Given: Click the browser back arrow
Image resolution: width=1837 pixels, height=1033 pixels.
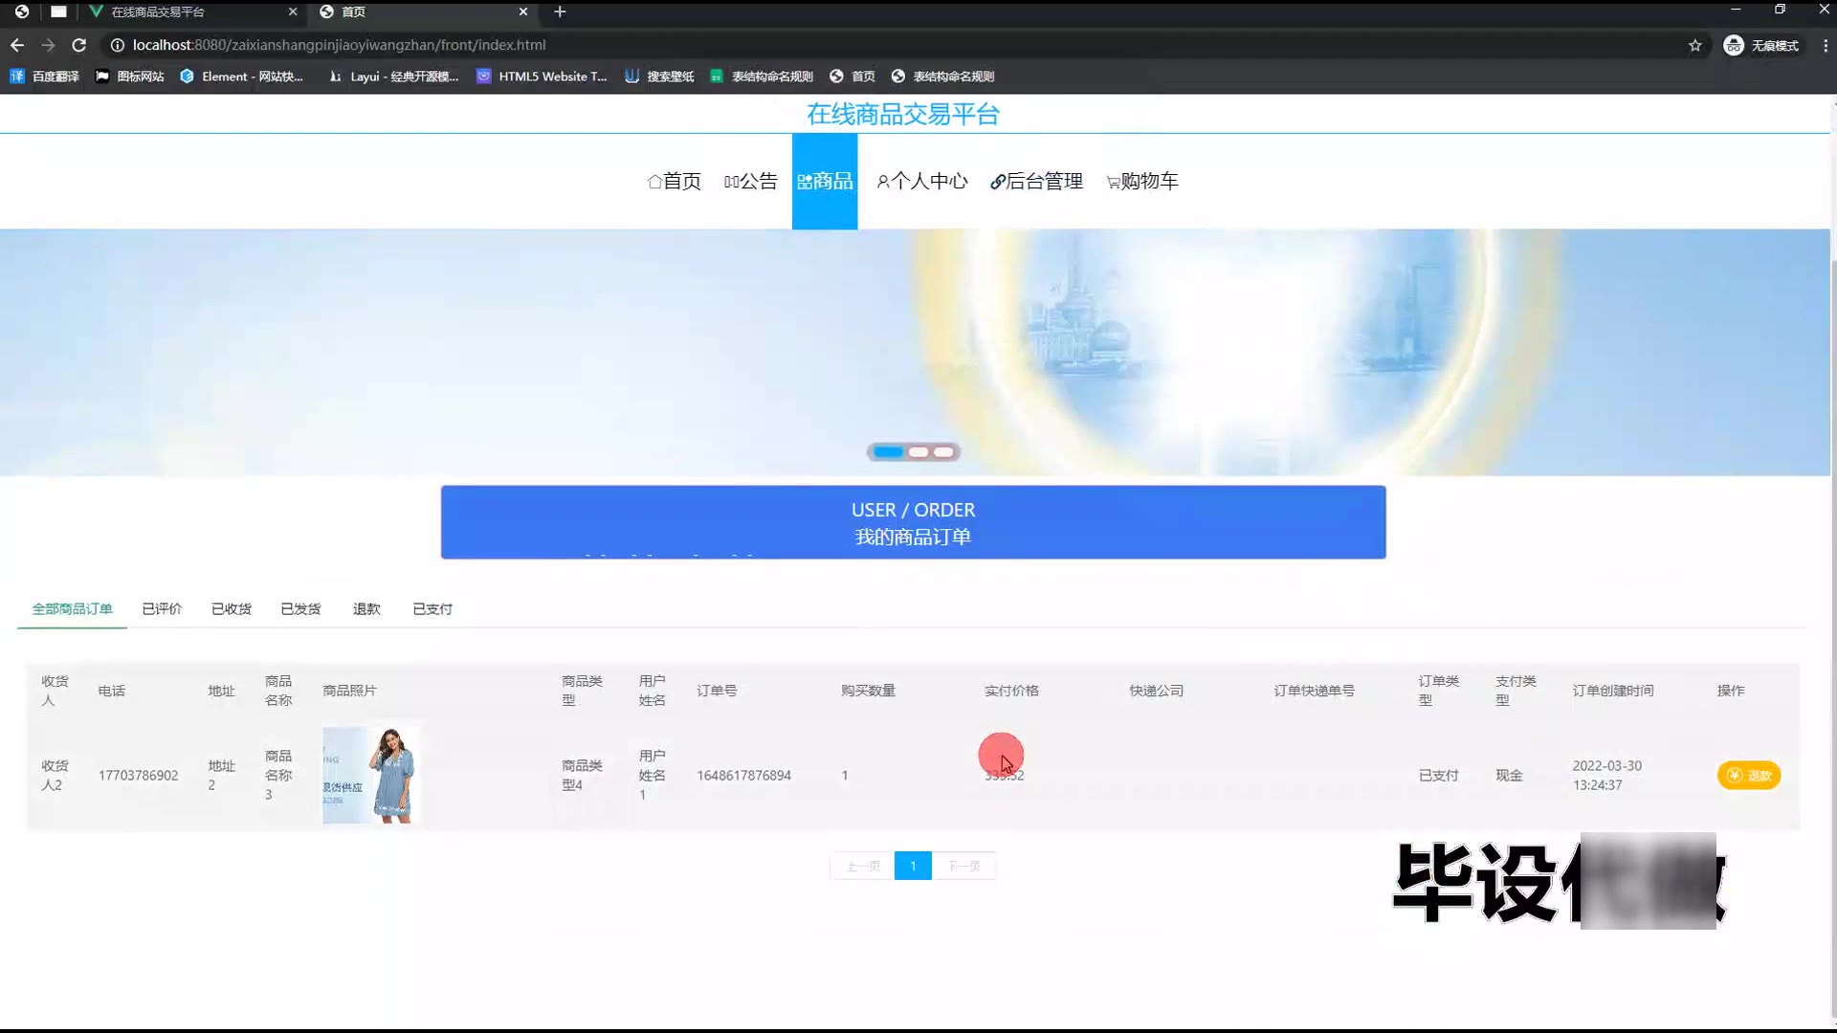Looking at the screenshot, I should point(17,45).
